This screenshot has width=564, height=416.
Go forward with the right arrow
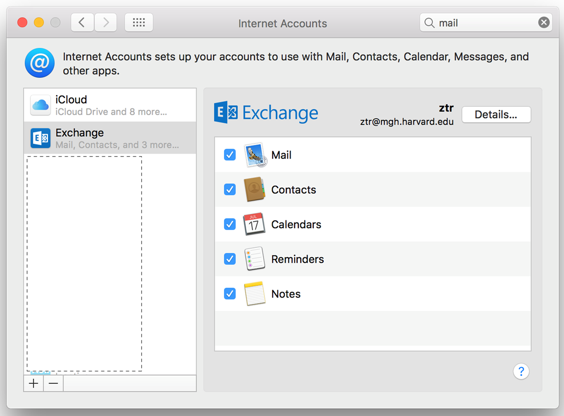(x=106, y=22)
